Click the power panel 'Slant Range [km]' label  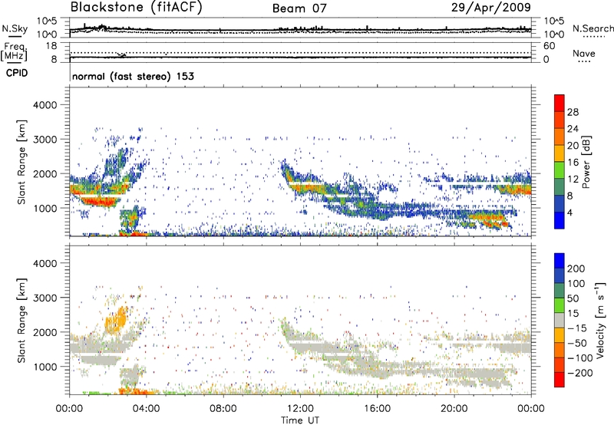(x=21, y=162)
